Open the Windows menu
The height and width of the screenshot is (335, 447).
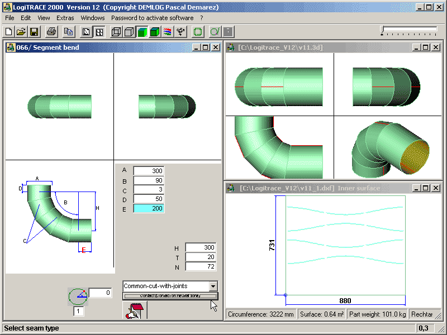coord(93,18)
